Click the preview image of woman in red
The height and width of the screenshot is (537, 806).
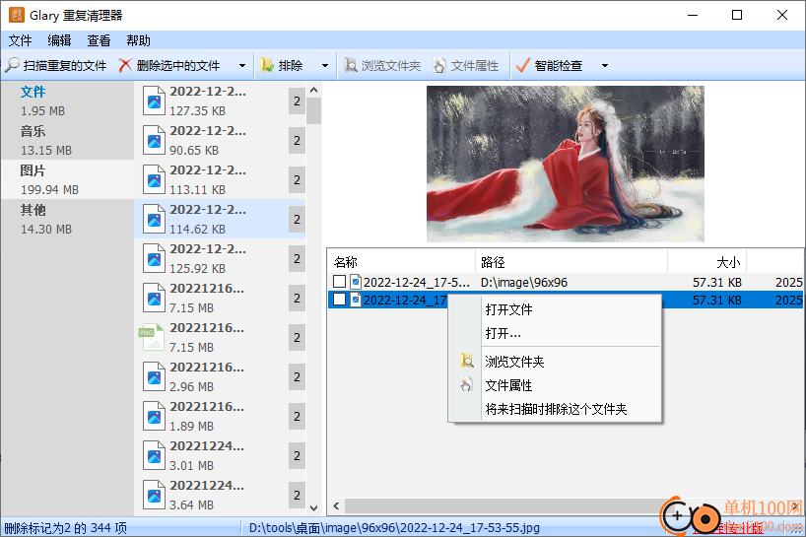click(565, 164)
